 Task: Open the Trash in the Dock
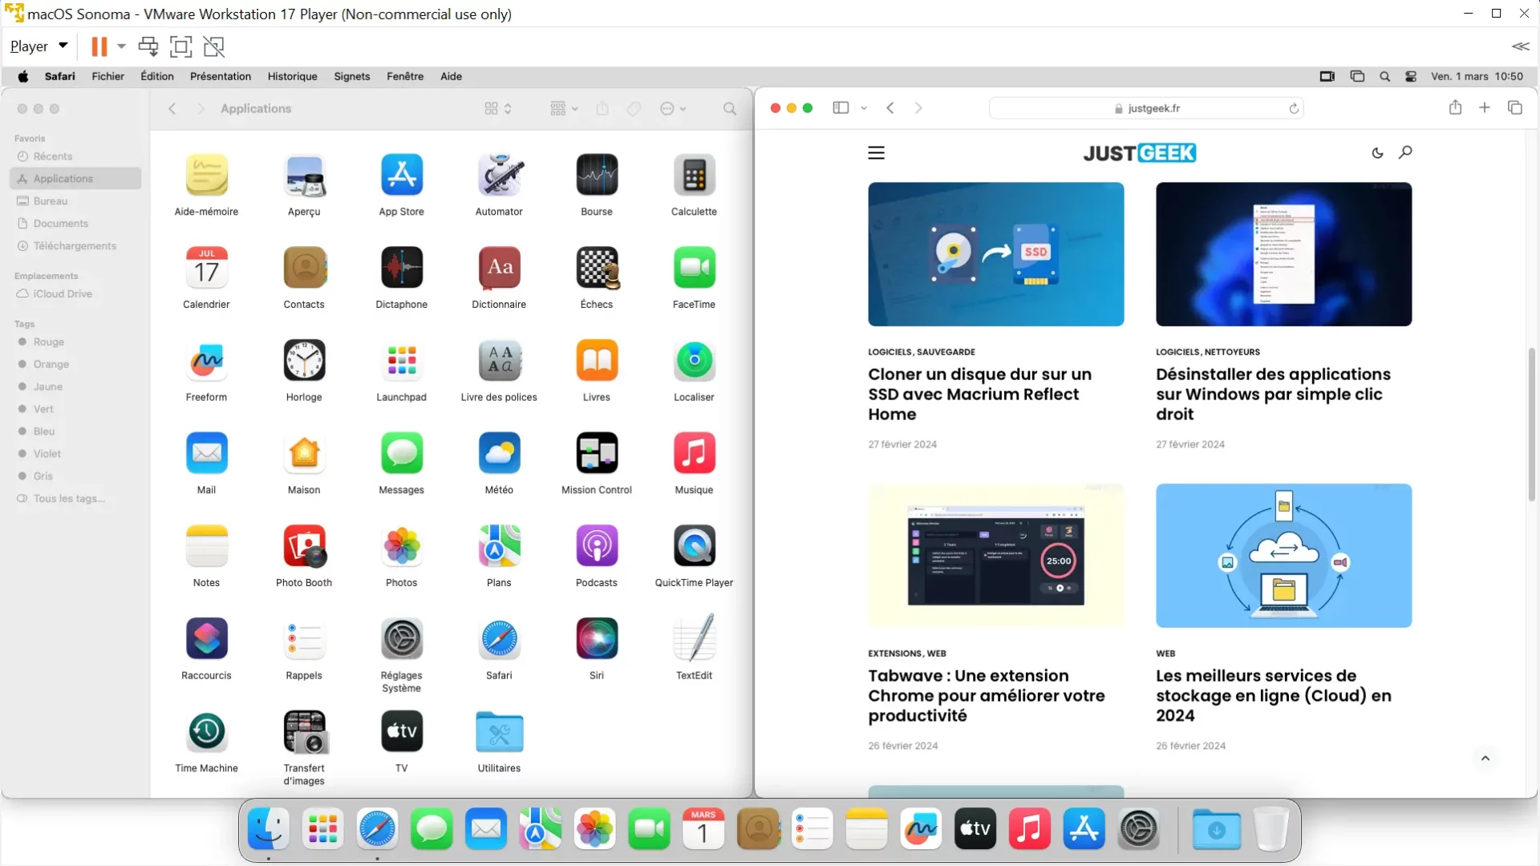click(1270, 828)
